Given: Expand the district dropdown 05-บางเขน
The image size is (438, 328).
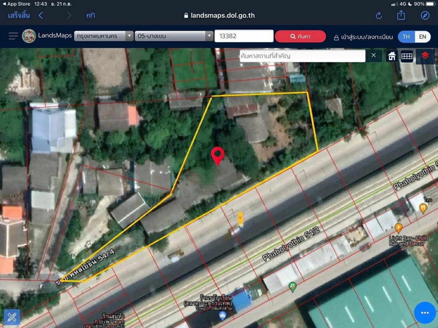Looking at the screenshot, I should tap(173, 36).
